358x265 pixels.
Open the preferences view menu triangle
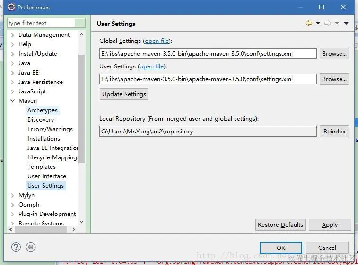(x=346, y=23)
